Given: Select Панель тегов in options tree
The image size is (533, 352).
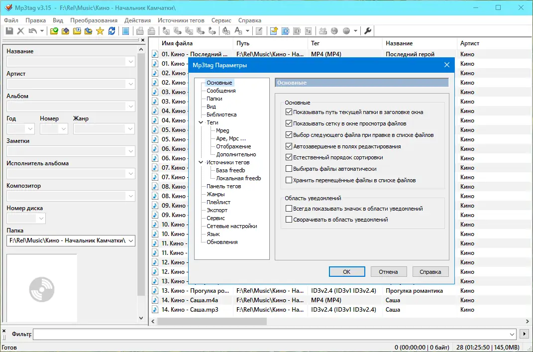Looking at the screenshot, I should tap(223, 186).
